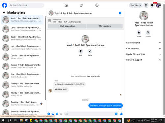The width and height of the screenshot is (165, 123).
Task: Open the Luis conversation
Action: tap(22, 48)
